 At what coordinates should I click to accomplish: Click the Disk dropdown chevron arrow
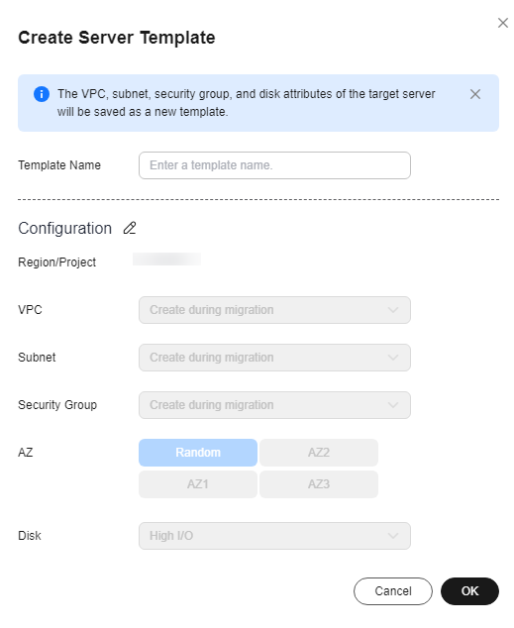[393, 536]
